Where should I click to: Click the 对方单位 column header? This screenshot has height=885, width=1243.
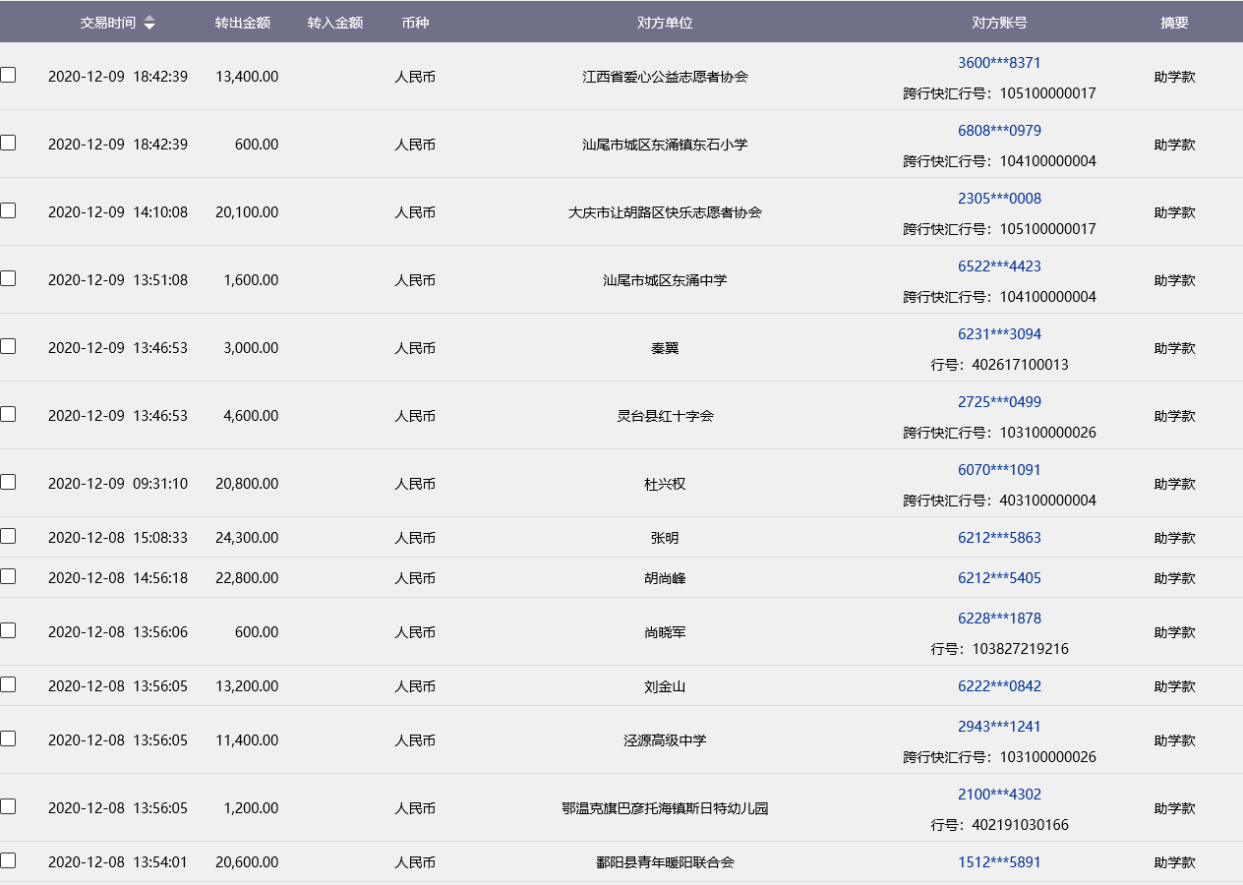coord(665,23)
